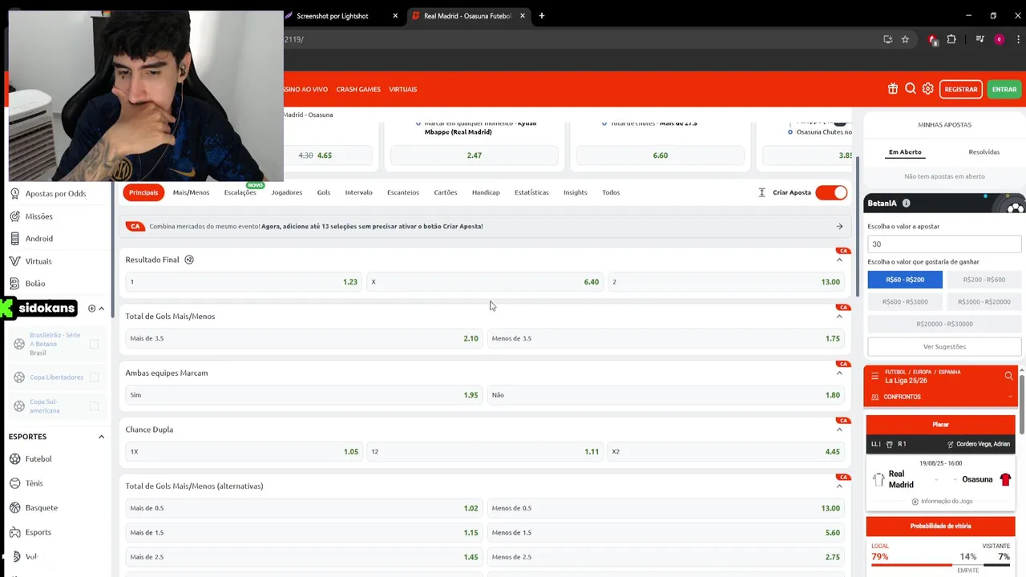1026x577 pixels.
Task: Select Mais de 3.5 odds 2.10
Action: click(304, 338)
